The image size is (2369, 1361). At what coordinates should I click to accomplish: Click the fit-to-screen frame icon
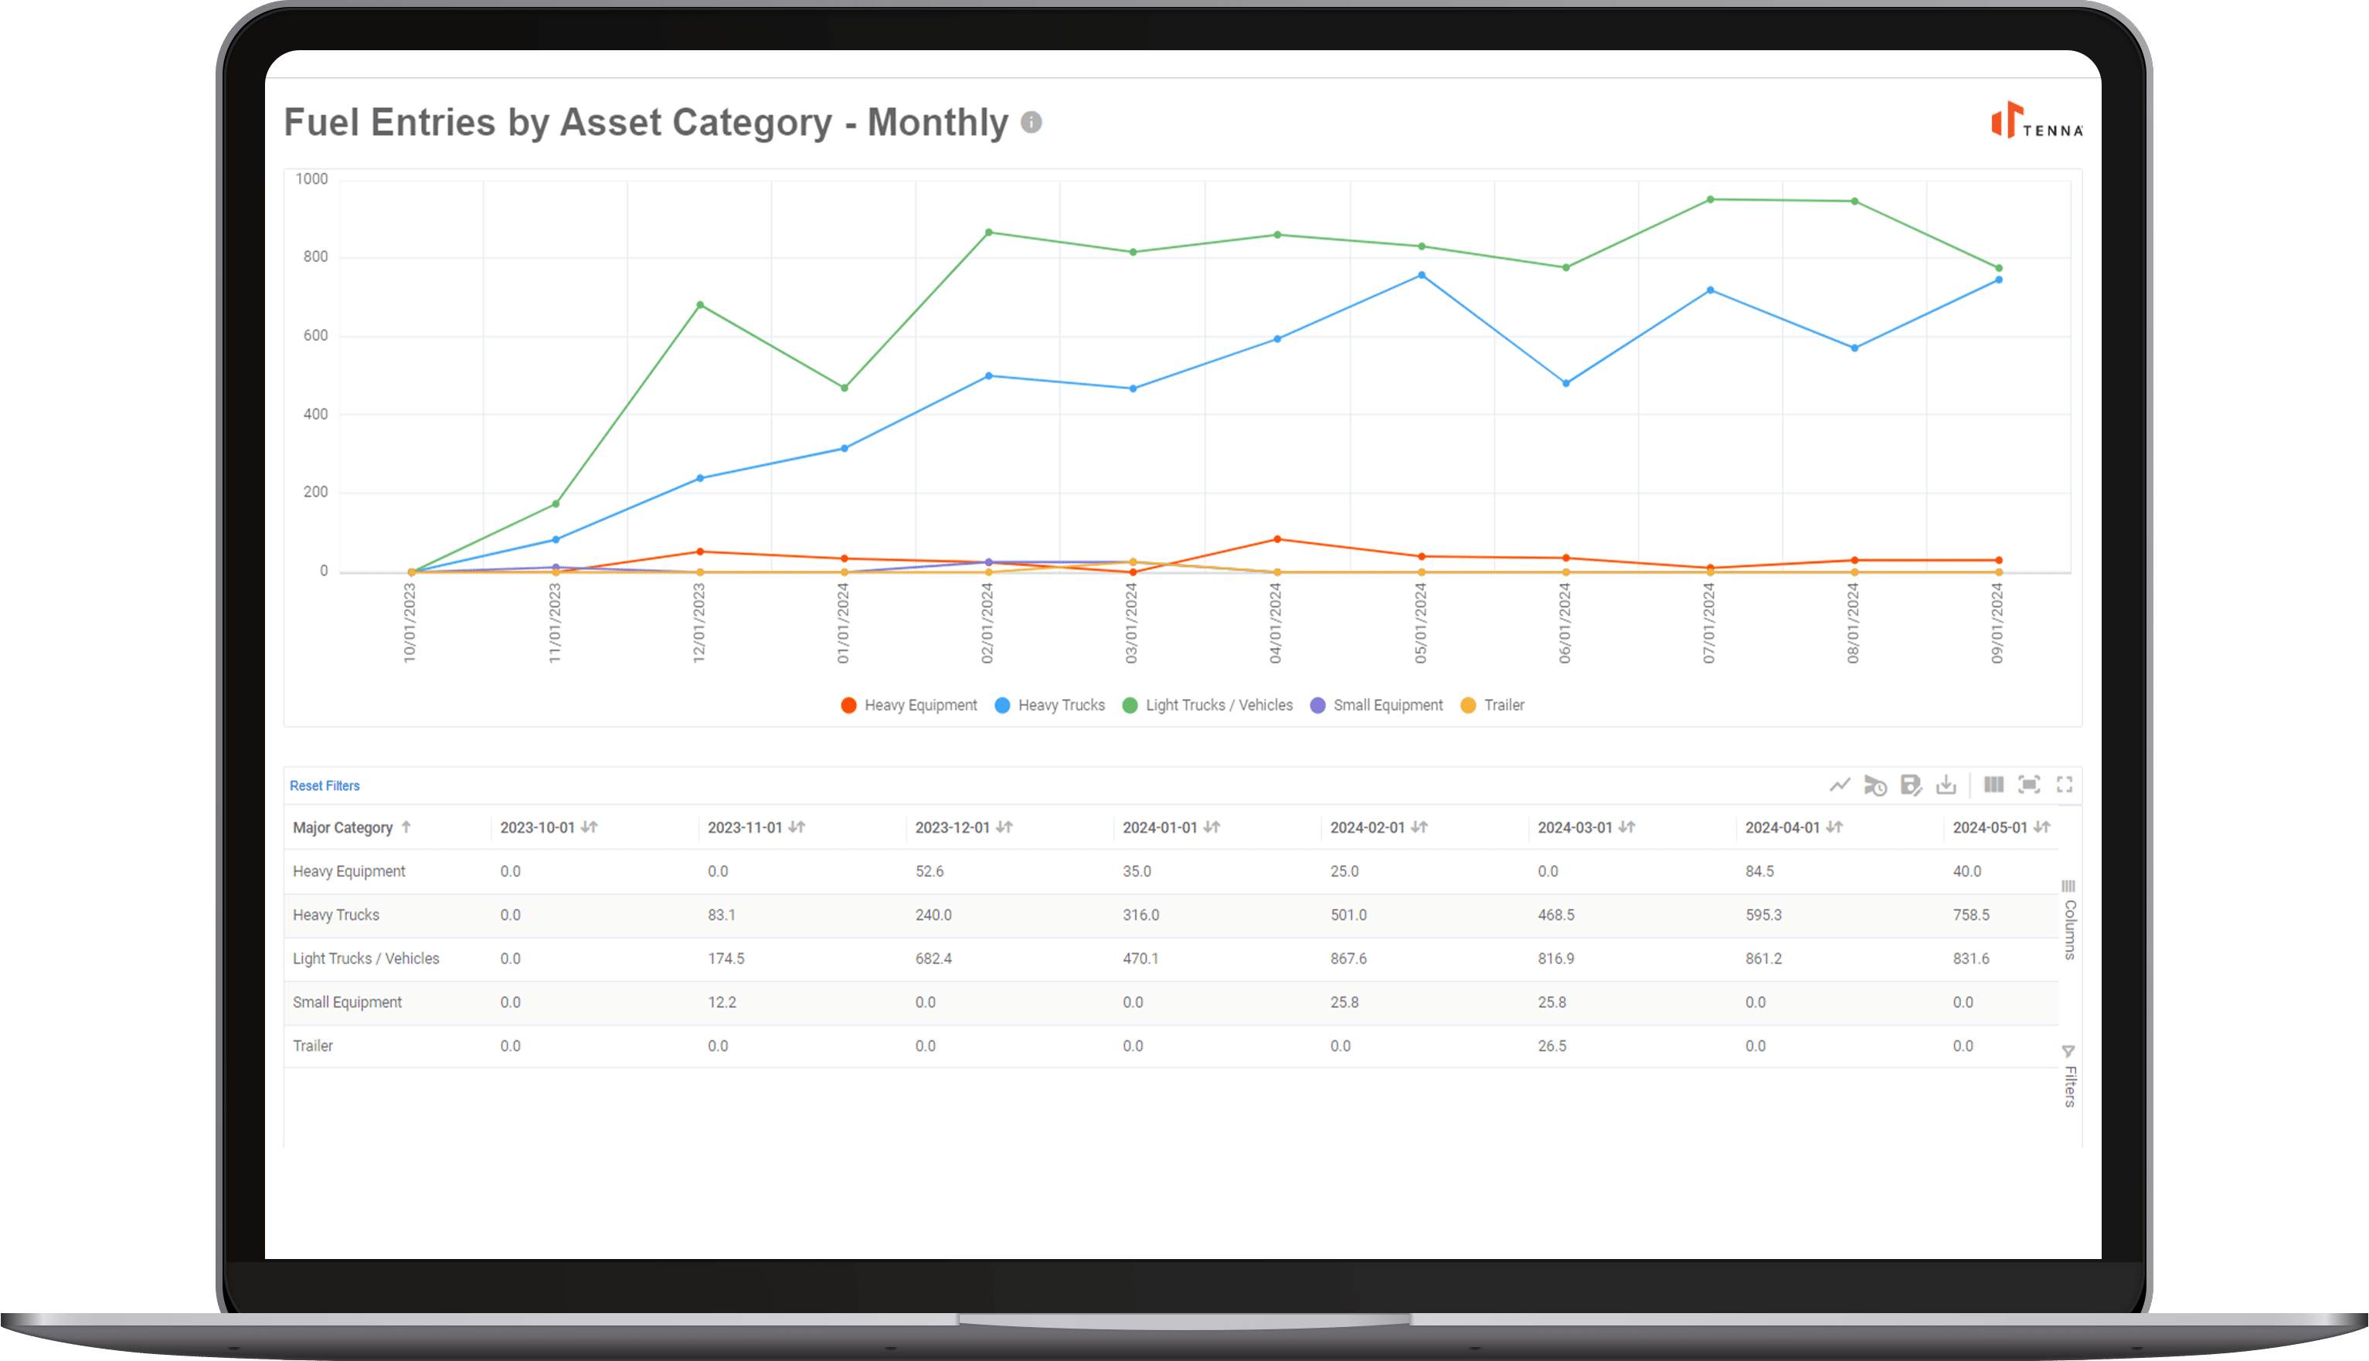2029,784
